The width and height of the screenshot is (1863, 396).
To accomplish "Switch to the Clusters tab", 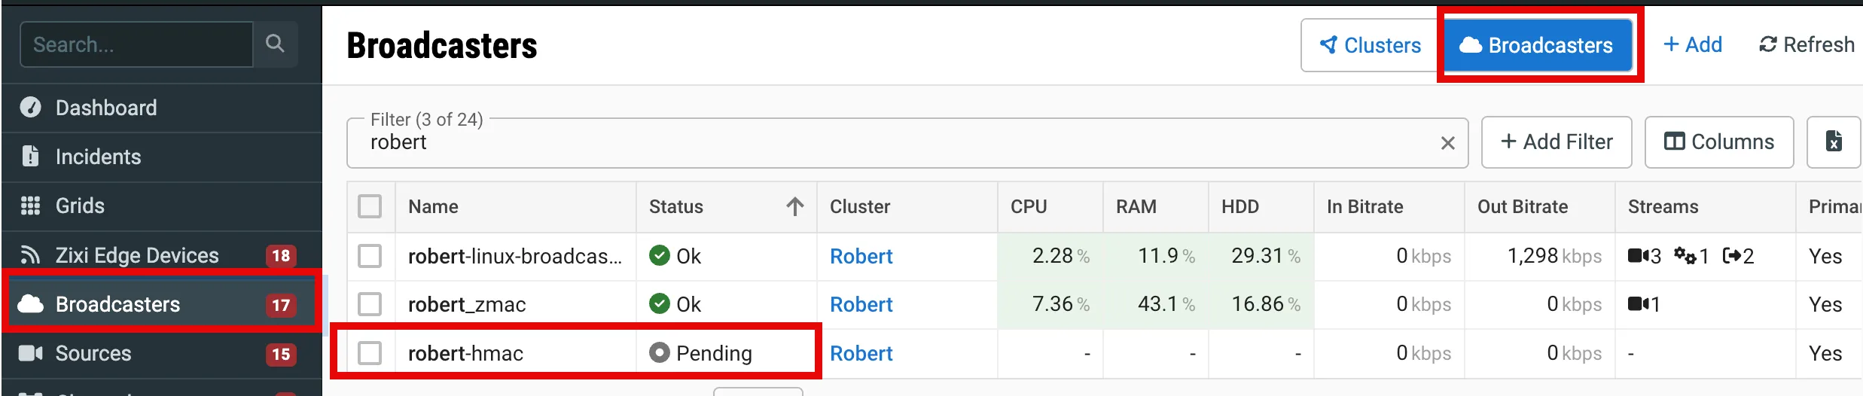I will tap(1371, 45).
